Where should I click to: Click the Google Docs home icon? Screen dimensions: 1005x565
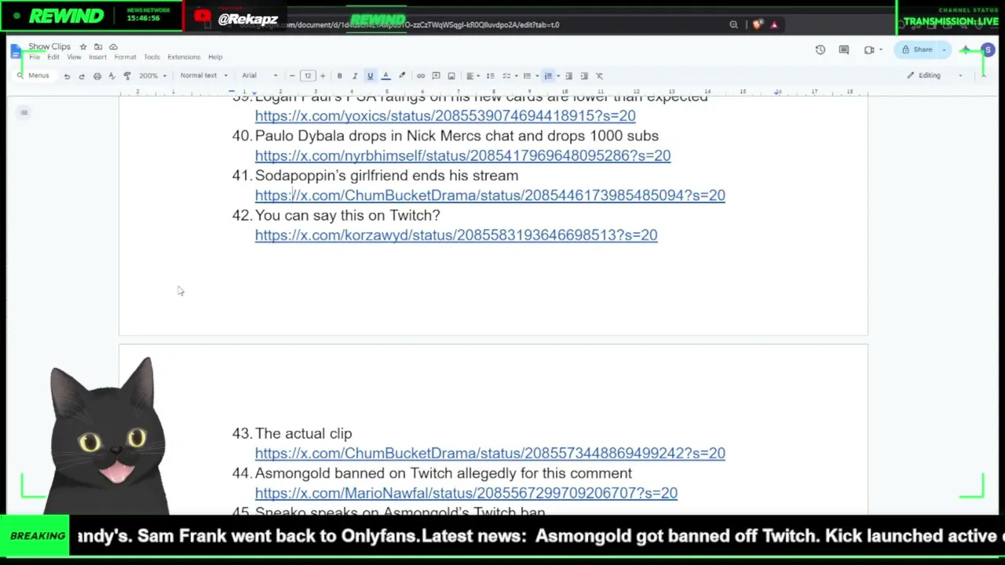click(16, 52)
